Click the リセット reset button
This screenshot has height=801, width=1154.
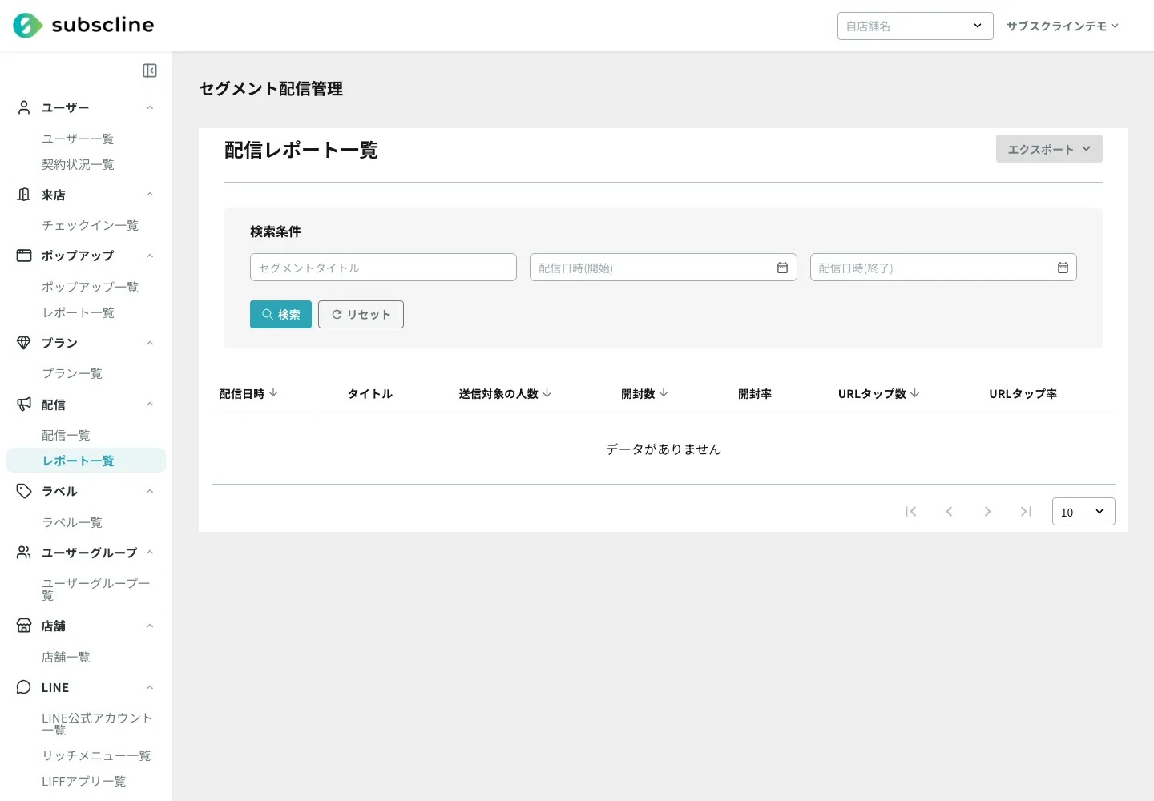click(x=361, y=314)
